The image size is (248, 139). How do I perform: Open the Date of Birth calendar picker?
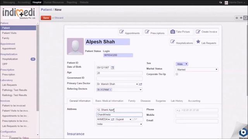(x=112, y=68)
